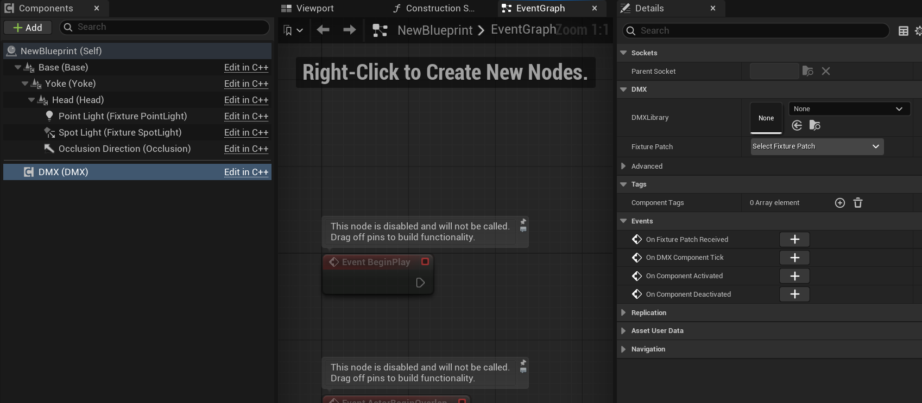922x403 pixels.
Task: Collapse the Base (Base) tree node
Action: [18, 67]
